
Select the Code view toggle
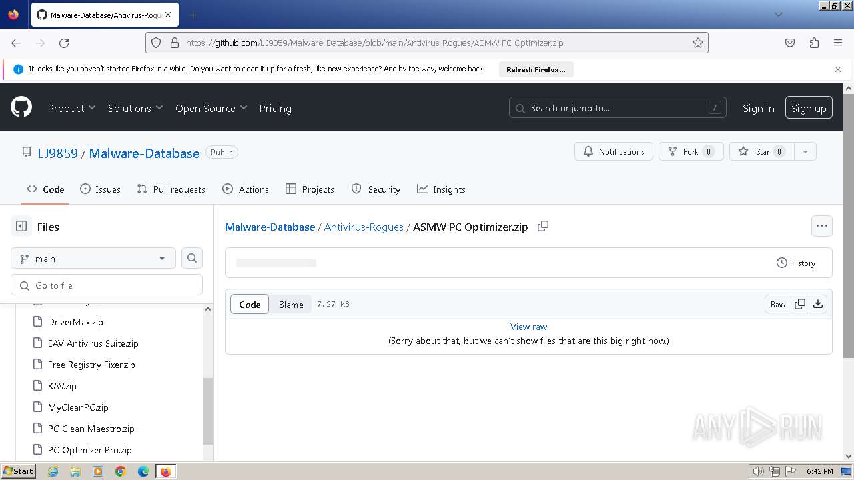250,304
